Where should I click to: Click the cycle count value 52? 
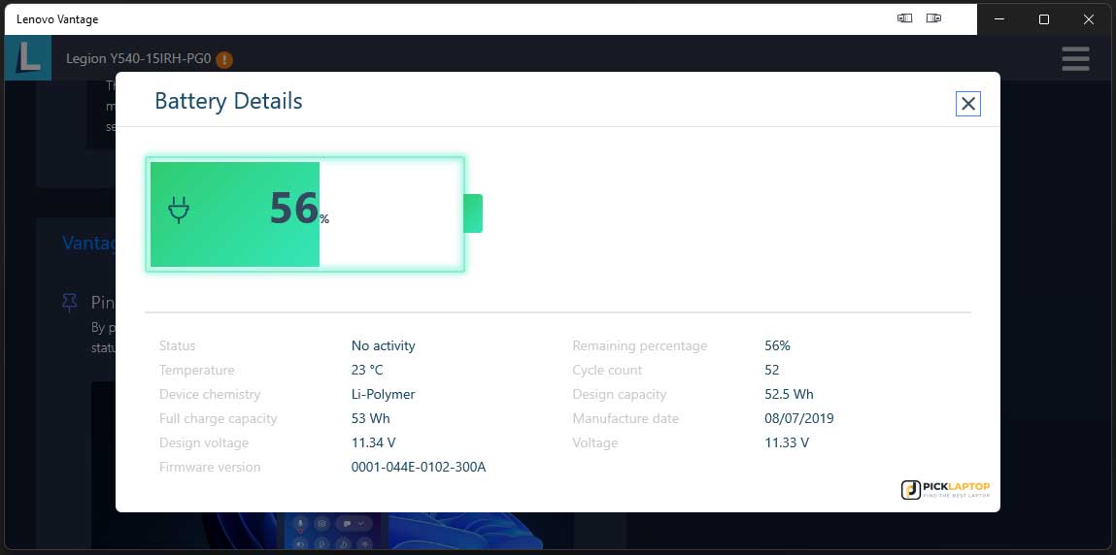[771, 371]
